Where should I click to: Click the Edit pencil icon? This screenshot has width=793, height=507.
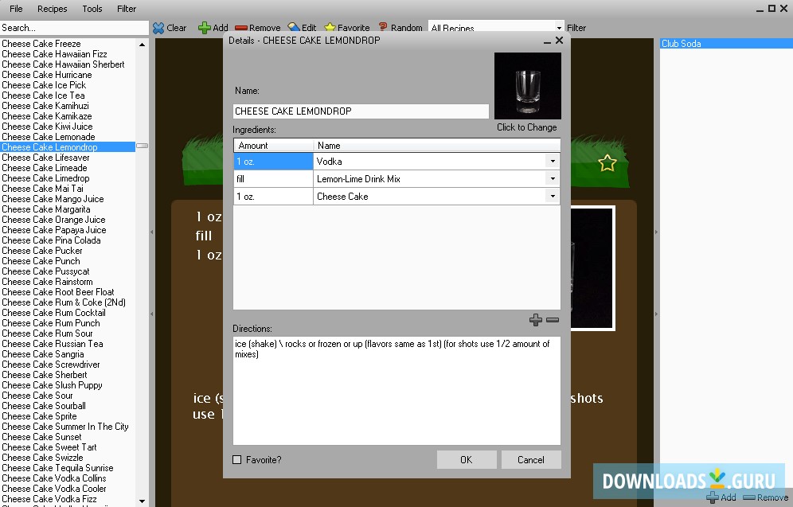point(294,27)
